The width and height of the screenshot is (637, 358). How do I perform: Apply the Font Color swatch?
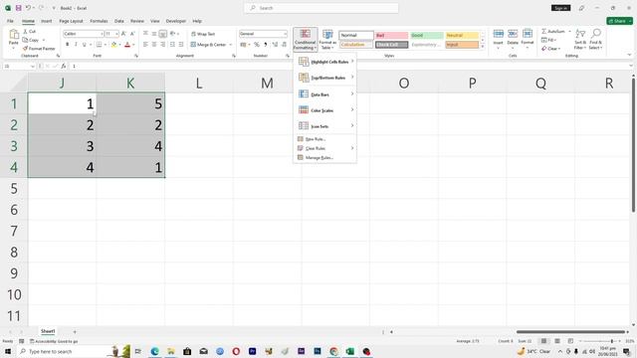pos(127,44)
